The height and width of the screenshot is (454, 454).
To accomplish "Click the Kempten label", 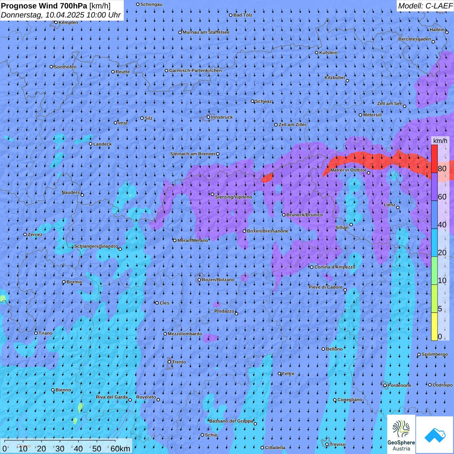I will [x=68, y=22].
